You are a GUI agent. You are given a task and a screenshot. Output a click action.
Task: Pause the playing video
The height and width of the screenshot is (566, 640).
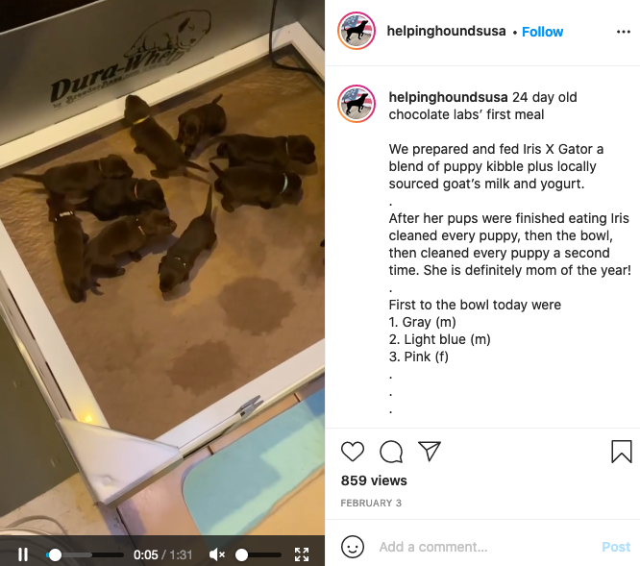(x=23, y=554)
